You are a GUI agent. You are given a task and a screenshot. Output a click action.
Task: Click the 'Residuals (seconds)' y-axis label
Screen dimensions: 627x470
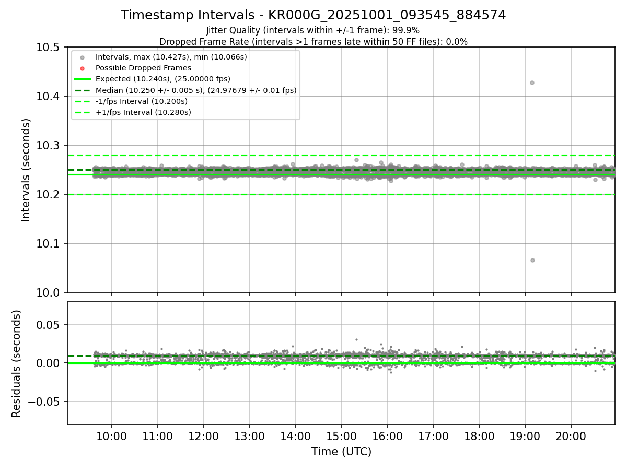coord(17,363)
